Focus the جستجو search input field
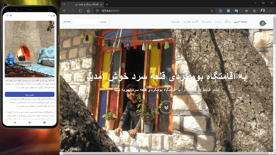 pos(91,22)
